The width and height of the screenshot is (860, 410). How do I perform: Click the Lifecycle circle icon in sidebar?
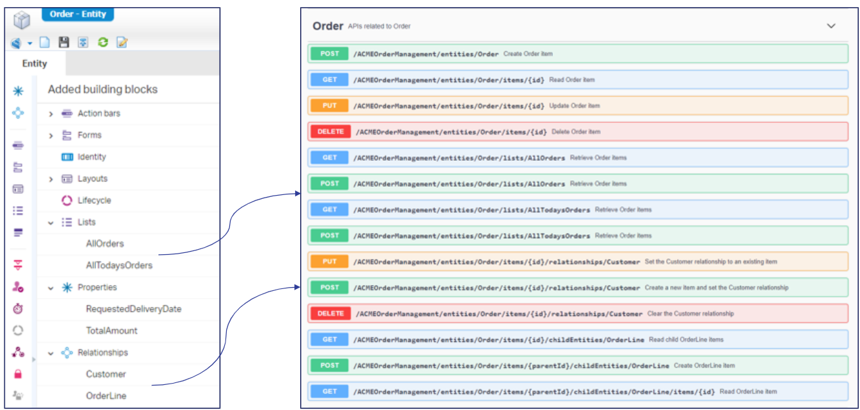(x=18, y=330)
